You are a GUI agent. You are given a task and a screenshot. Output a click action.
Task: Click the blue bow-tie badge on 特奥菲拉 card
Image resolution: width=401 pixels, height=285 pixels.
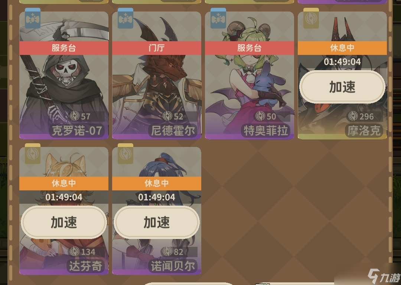(218, 18)
